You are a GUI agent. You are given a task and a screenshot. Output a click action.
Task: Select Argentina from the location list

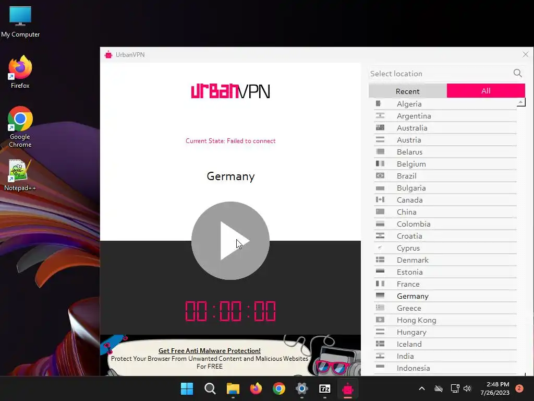445,116
